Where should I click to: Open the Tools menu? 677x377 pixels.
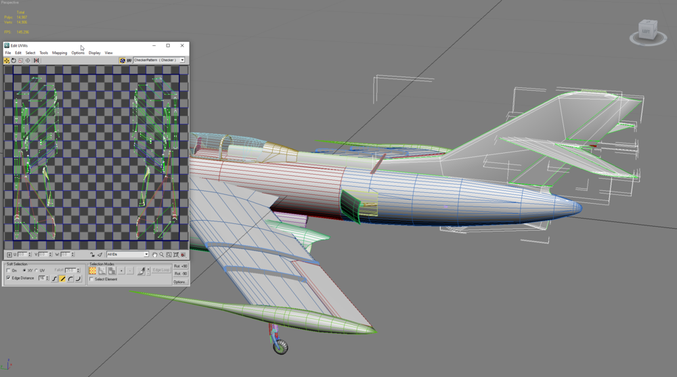click(x=43, y=53)
